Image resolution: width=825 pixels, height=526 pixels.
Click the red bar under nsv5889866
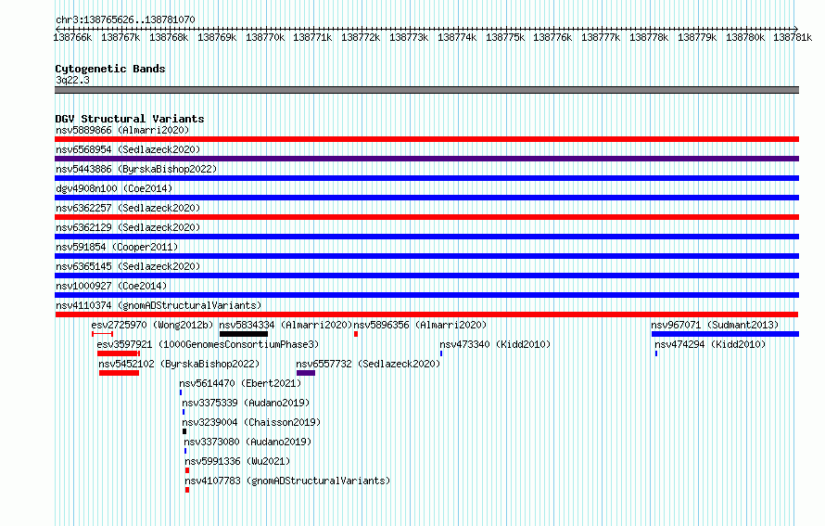click(x=426, y=139)
